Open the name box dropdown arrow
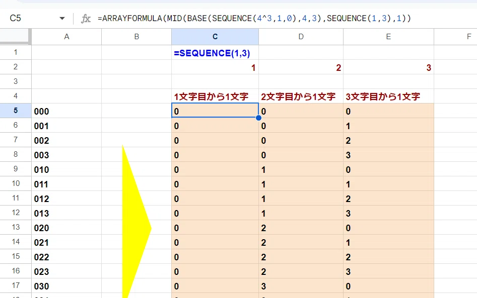477x298 pixels. pyautogui.click(x=62, y=19)
